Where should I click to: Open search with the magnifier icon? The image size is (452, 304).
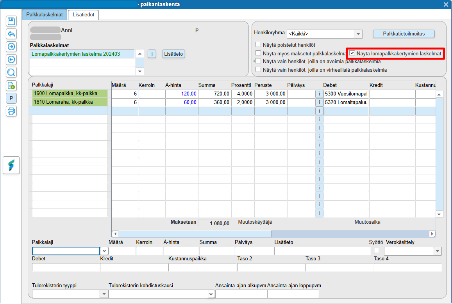coord(11,72)
